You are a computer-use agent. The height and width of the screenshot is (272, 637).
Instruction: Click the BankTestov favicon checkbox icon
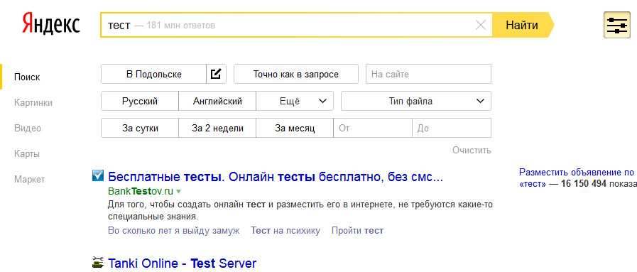(98, 175)
